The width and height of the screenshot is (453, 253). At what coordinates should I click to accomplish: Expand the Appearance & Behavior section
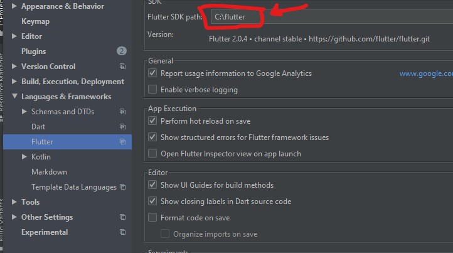pyautogui.click(x=14, y=6)
